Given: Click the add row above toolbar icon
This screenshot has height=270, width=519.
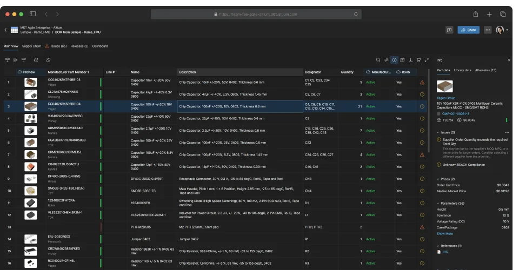Looking at the screenshot, I should 7,60.
